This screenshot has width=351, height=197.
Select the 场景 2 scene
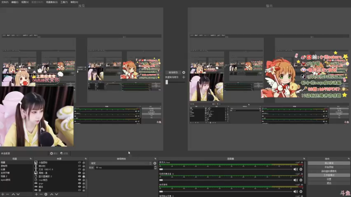pos(16,176)
